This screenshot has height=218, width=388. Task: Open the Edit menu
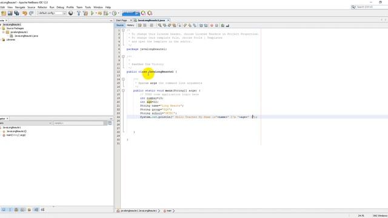pos(2,7)
